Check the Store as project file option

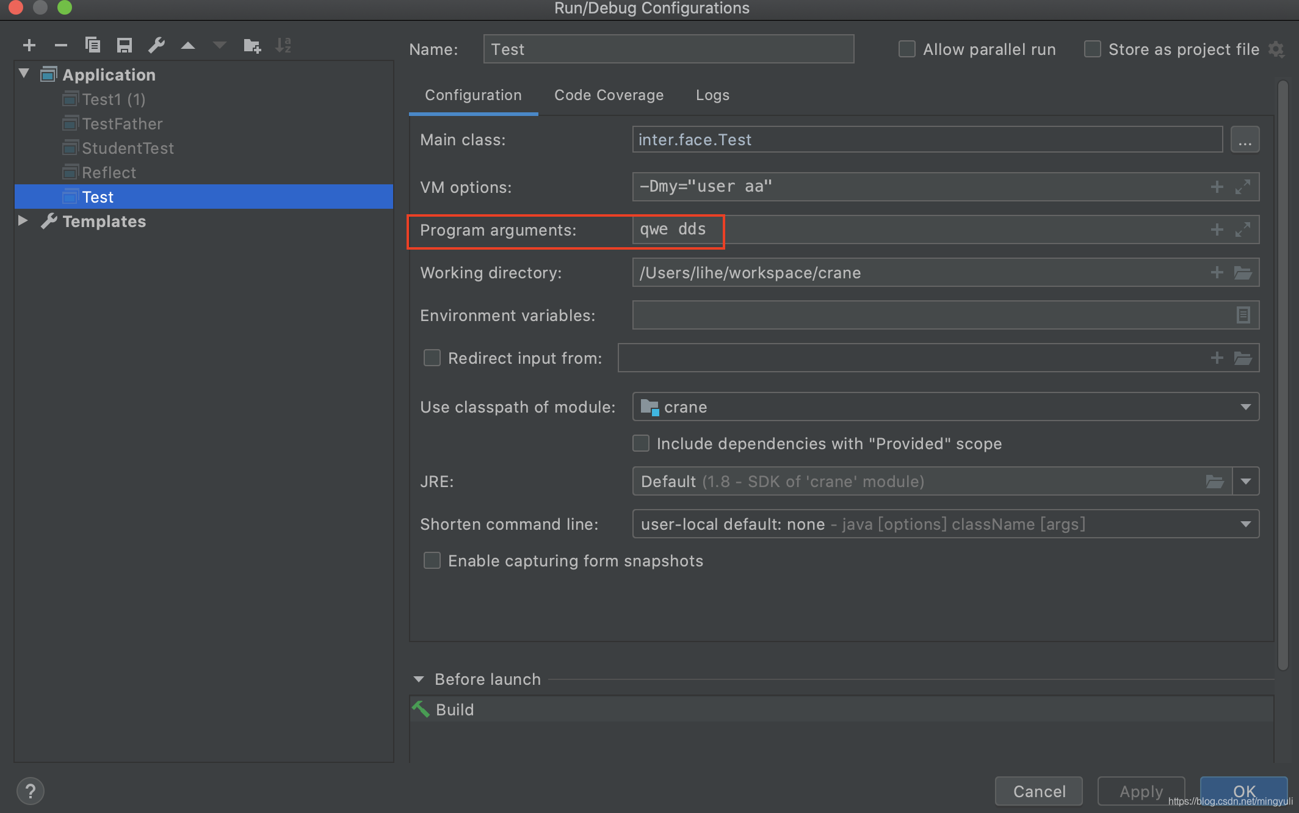[1092, 49]
